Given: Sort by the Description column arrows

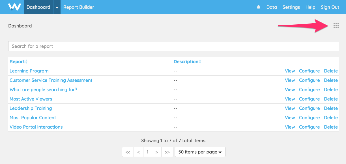Looking at the screenshot, I should click(x=200, y=62).
